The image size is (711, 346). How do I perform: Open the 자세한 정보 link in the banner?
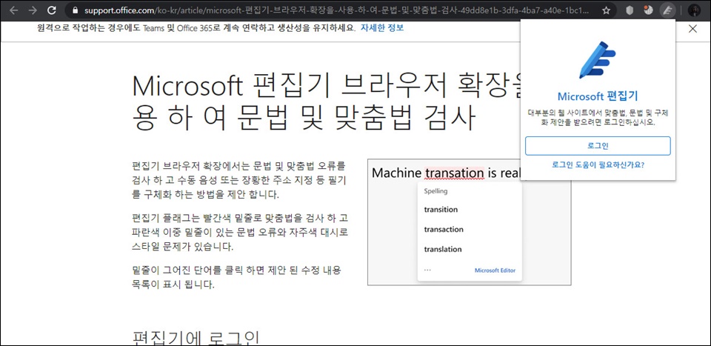tap(382, 28)
